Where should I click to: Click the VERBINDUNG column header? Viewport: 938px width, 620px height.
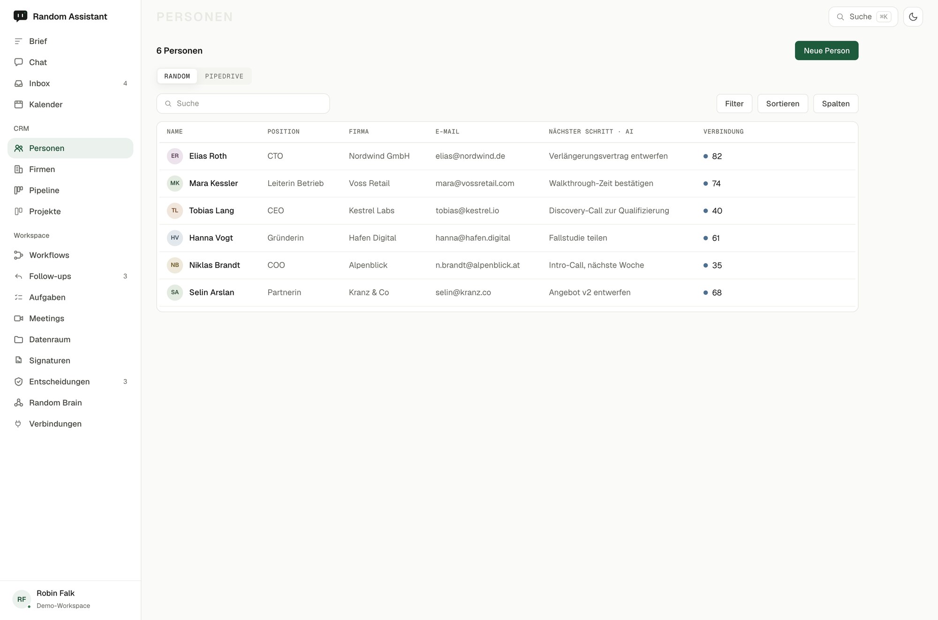click(x=723, y=132)
